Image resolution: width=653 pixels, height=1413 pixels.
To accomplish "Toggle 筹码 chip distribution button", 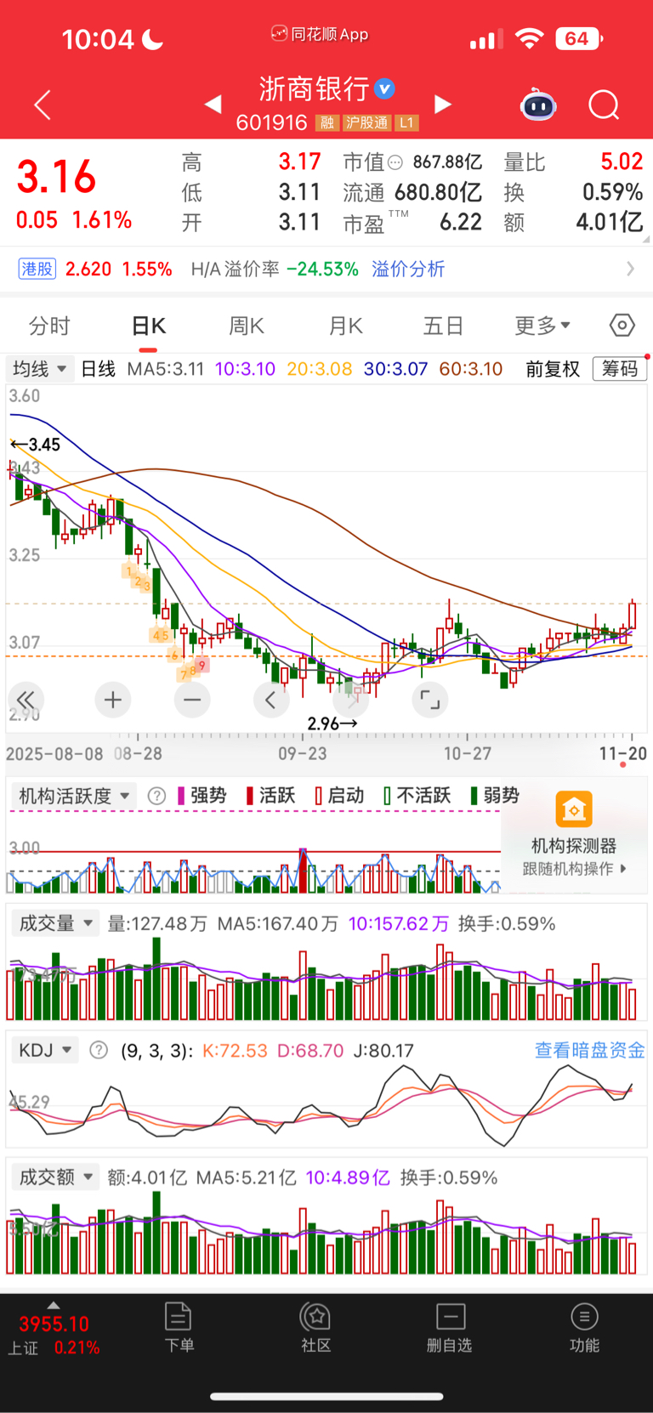I will click(x=620, y=368).
